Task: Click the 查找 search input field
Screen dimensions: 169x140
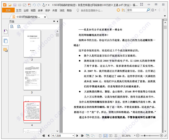Action: (x=136, y=10)
